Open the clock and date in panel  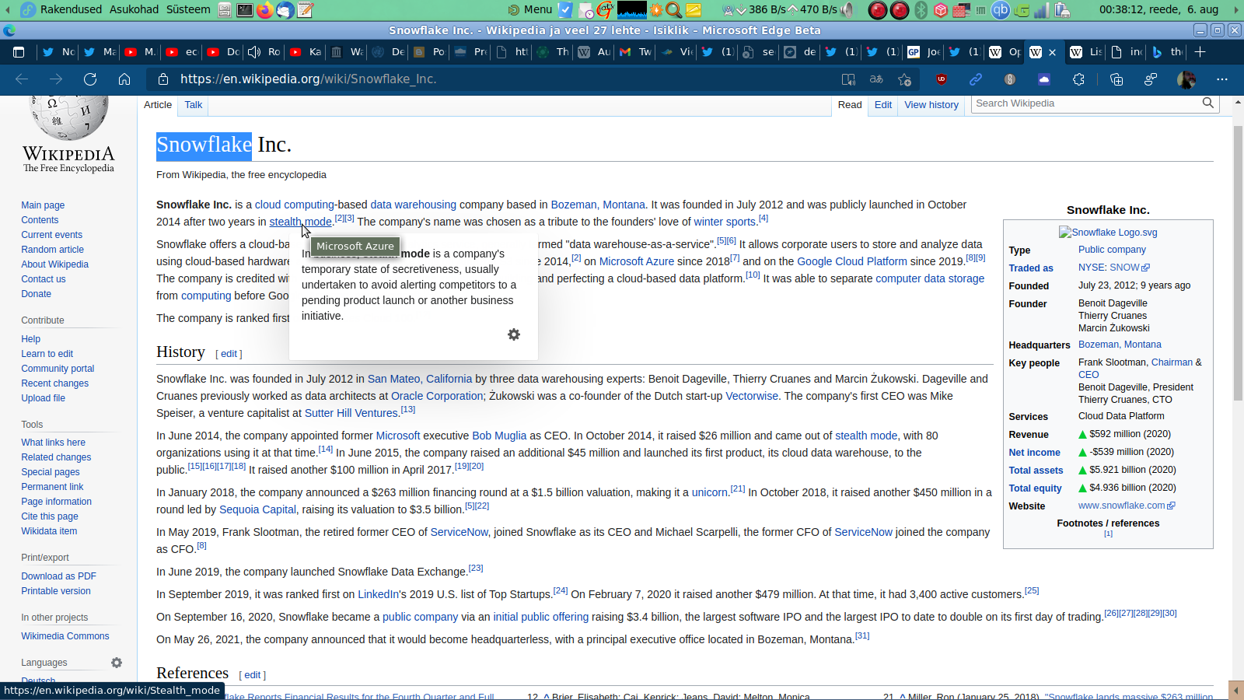(x=1158, y=9)
